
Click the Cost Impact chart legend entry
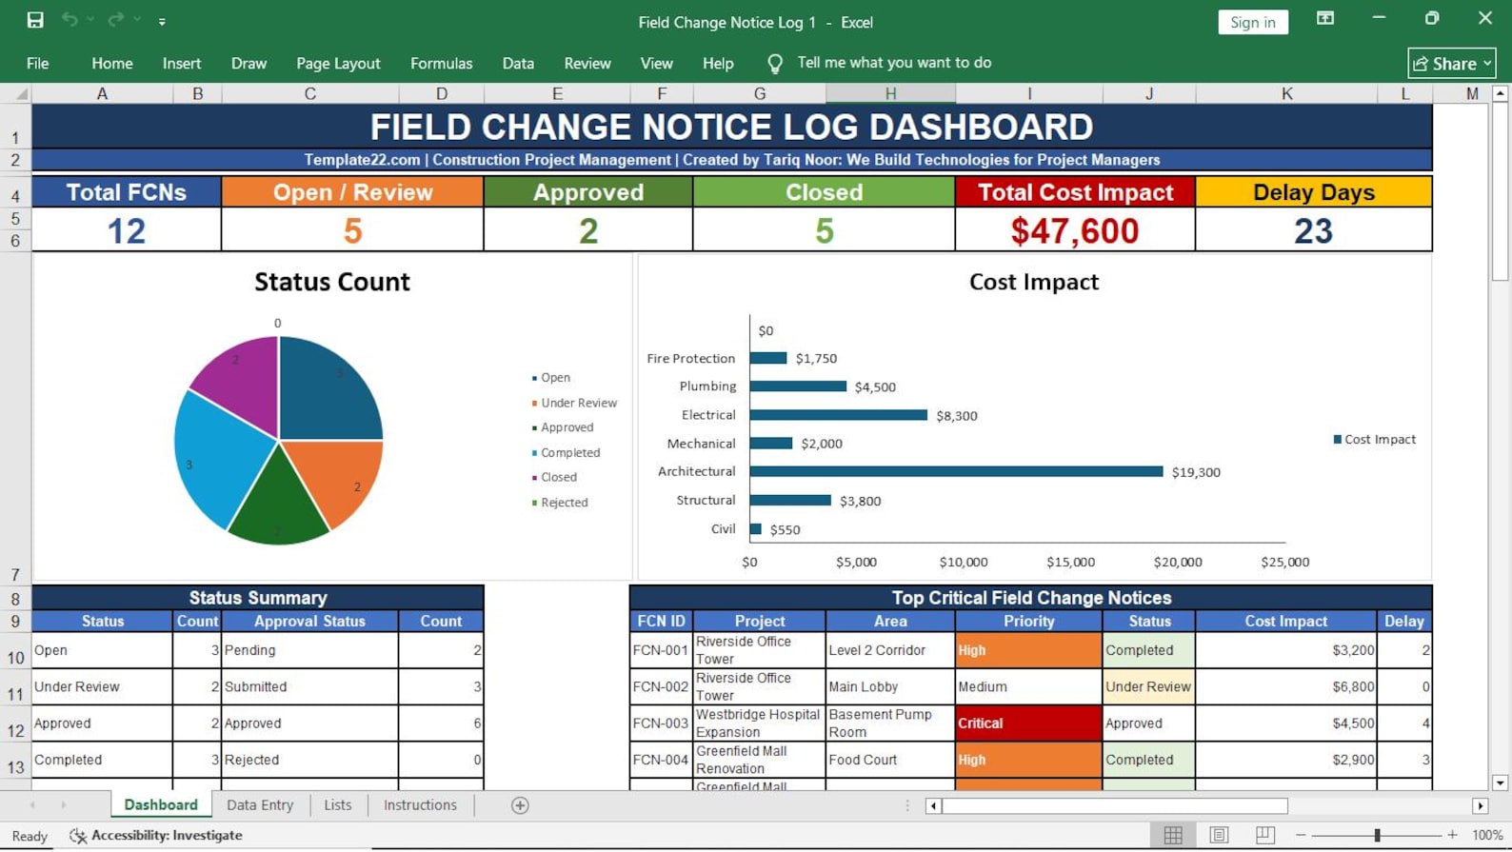[x=1374, y=440]
